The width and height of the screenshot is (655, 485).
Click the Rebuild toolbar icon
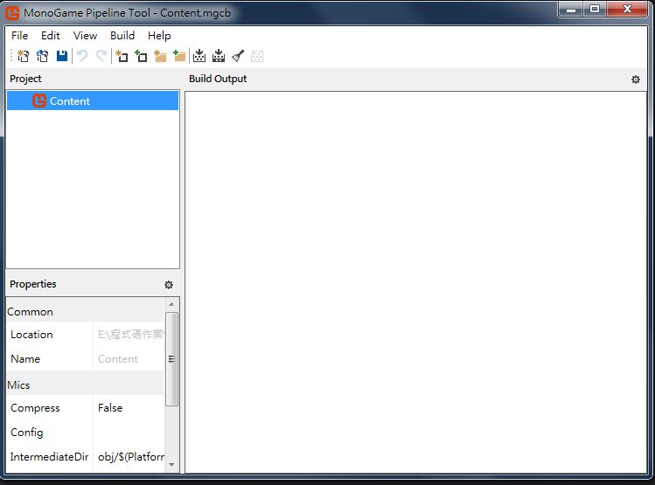coord(219,56)
